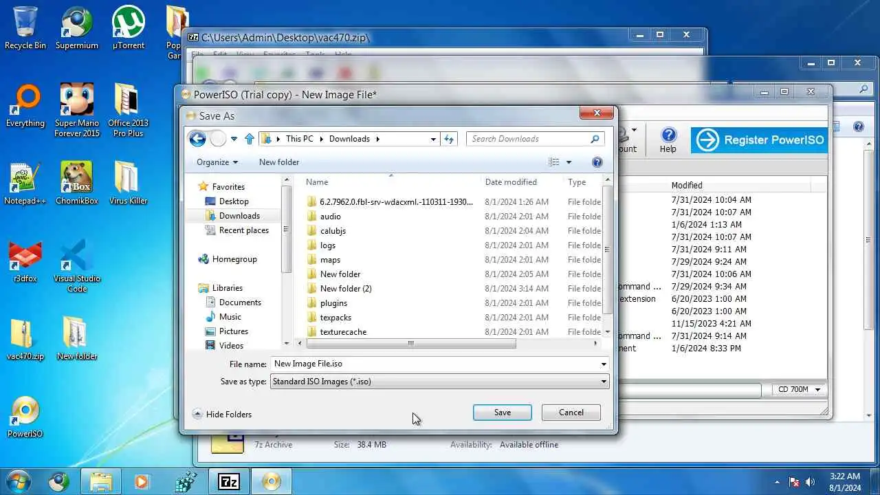Refresh the Downloads folder listing
The image size is (880, 495).
click(x=449, y=139)
